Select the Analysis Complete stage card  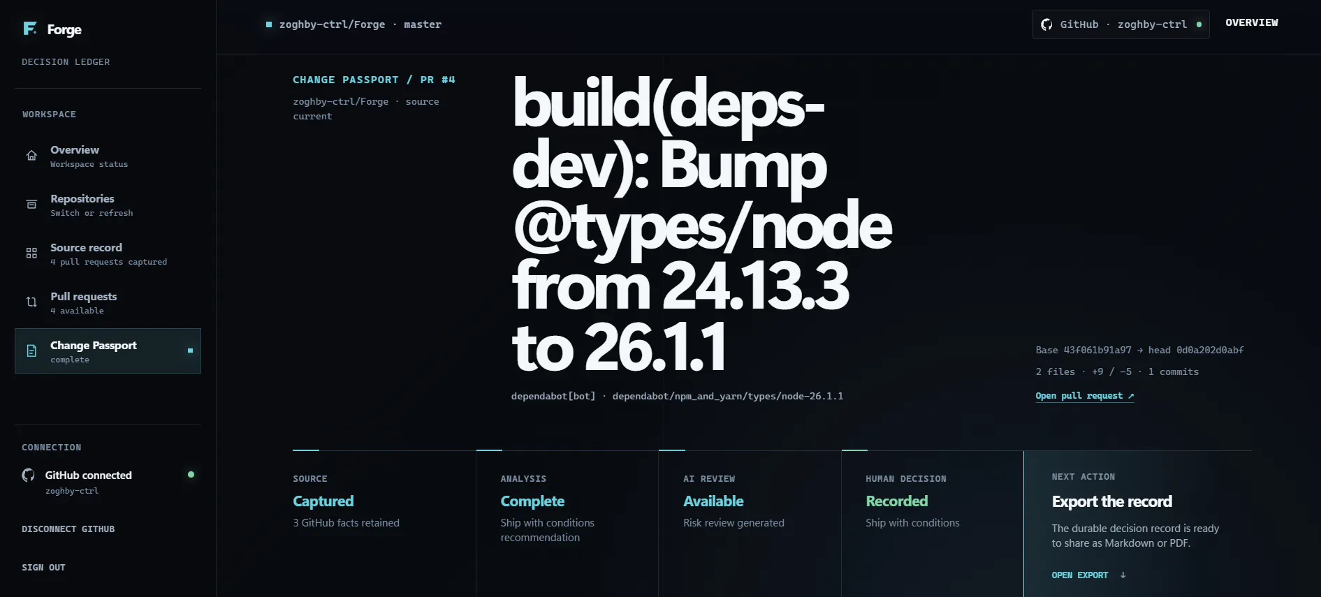pyautogui.click(x=567, y=524)
